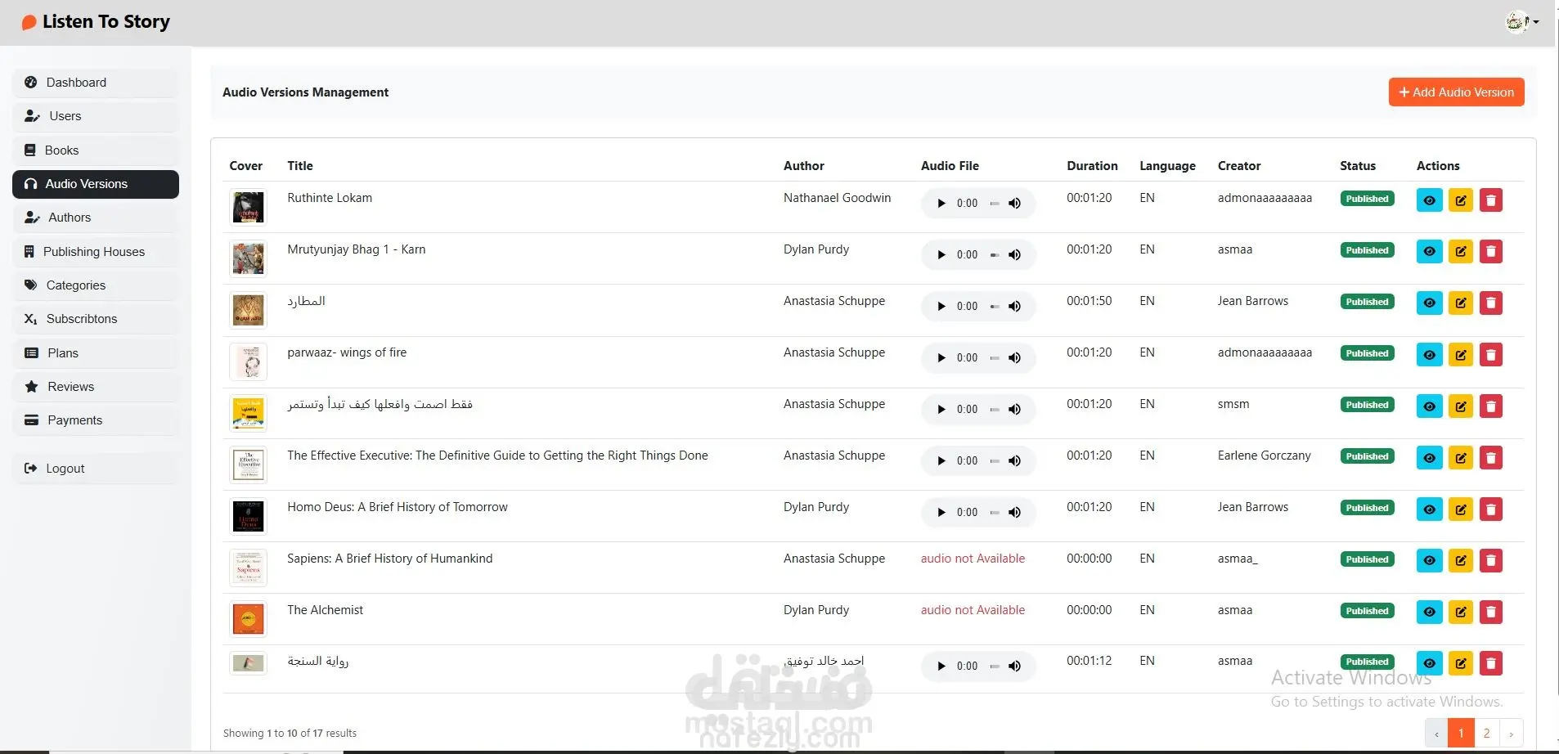Delete the Ruthinte Lokam audio version
Screen dimensions: 1559x754
[1491, 200]
